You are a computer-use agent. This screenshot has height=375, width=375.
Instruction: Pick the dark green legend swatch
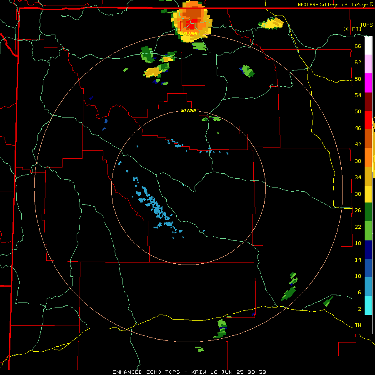368,212
